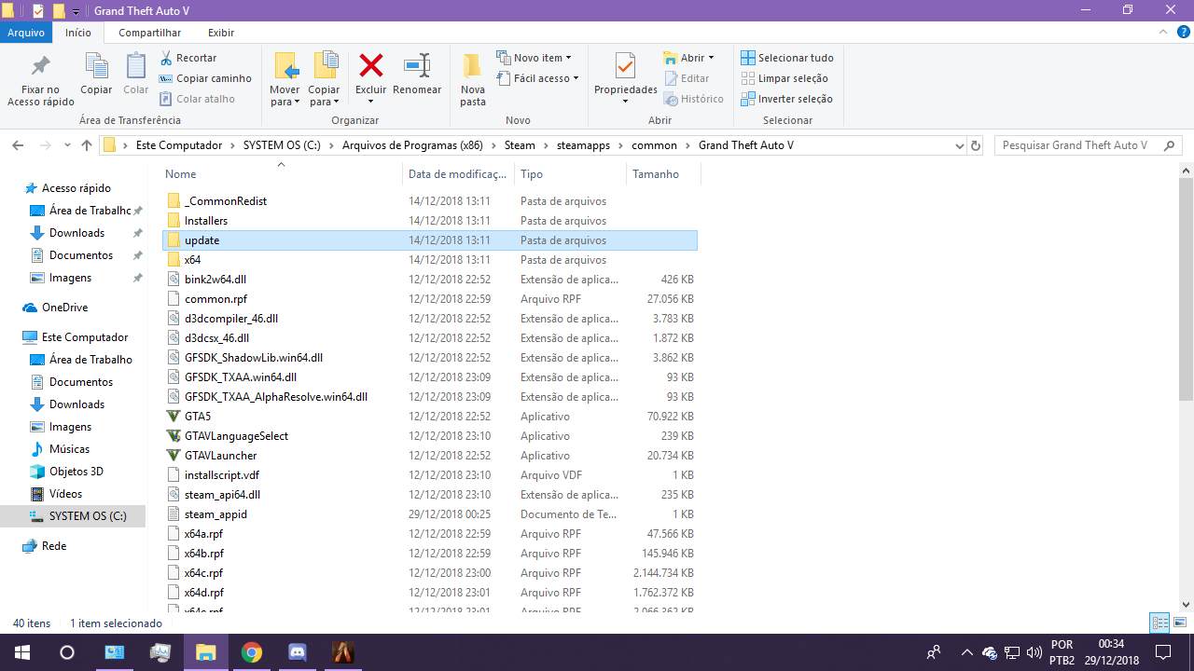Click Copiar caminho to copy the path
This screenshot has width=1194, height=671.
click(x=205, y=77)
